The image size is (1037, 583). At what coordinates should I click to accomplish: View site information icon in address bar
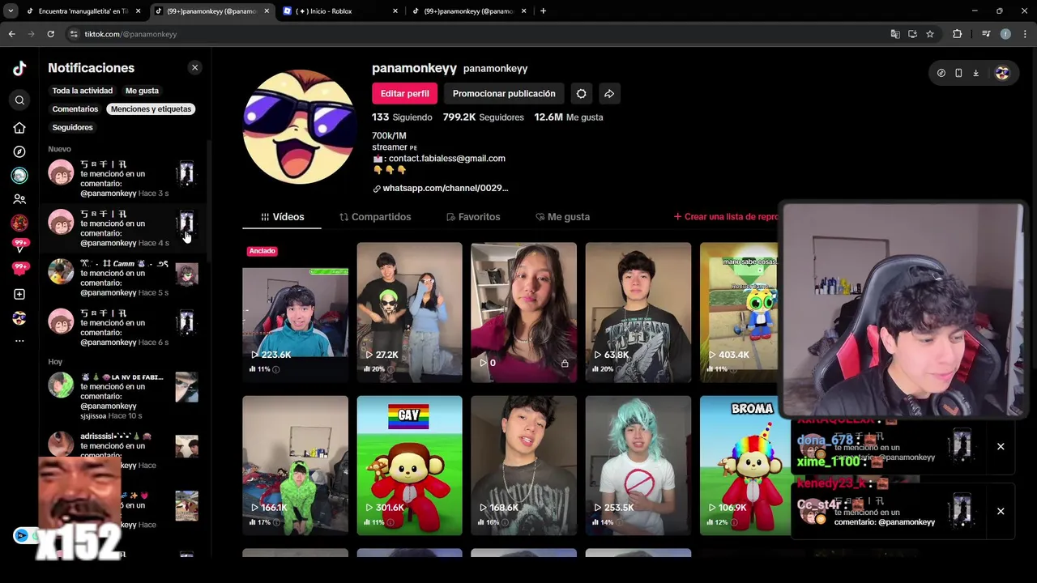point(74,34)
